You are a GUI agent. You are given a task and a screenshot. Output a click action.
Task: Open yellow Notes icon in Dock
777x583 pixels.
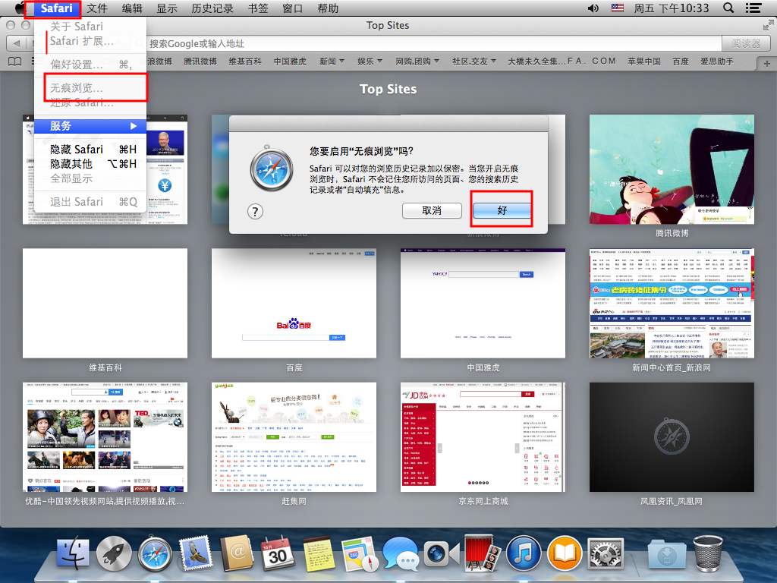tap(318, 553)
